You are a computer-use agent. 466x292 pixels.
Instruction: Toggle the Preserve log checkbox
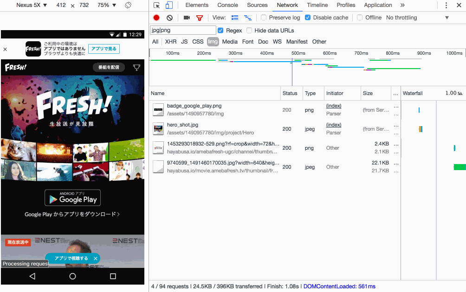pos(264,18)
